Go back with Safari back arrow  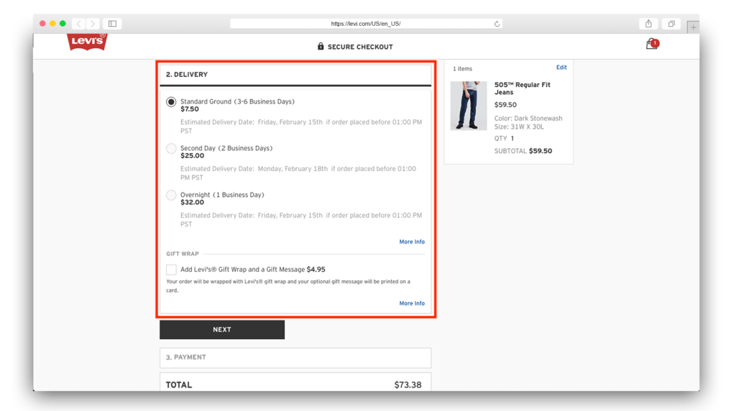click(79, 24)
